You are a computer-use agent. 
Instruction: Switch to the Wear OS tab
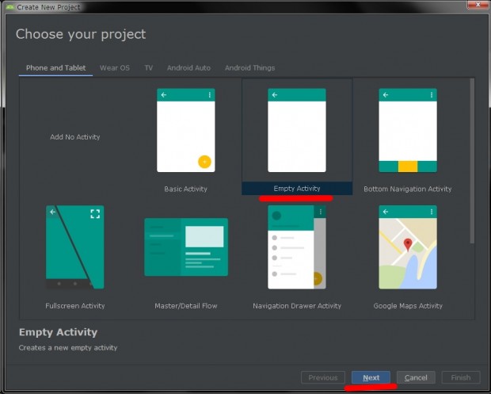(114, 68)
